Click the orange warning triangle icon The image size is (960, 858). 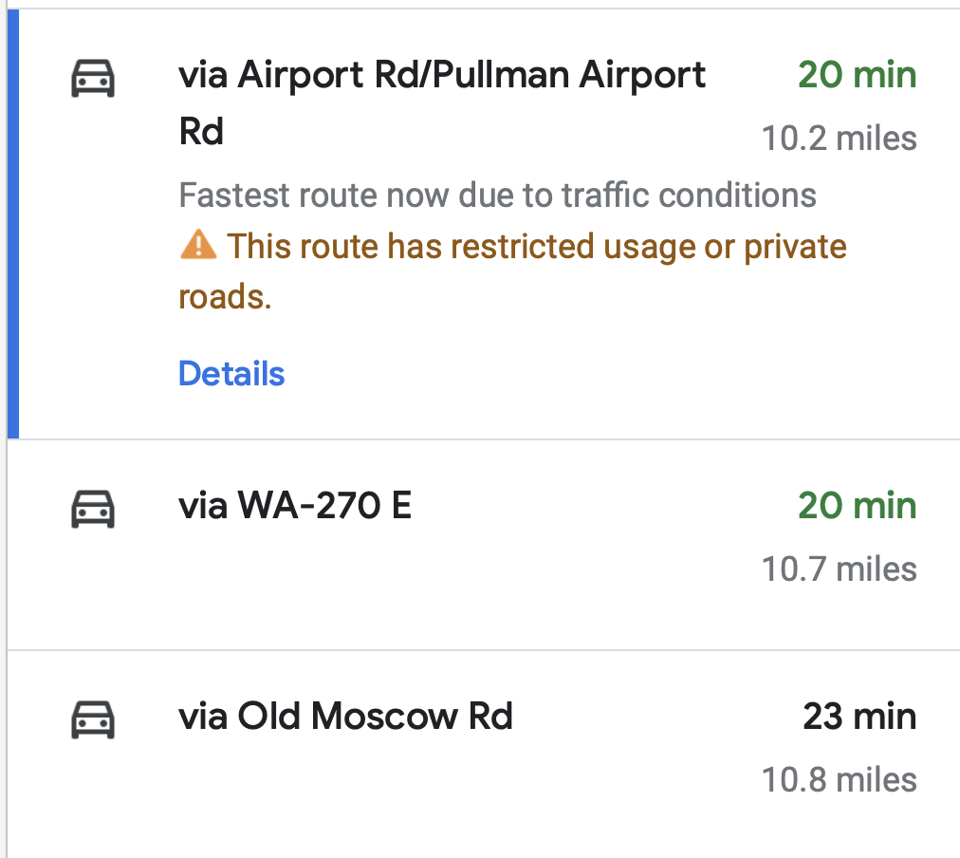(x=197, y=246)
